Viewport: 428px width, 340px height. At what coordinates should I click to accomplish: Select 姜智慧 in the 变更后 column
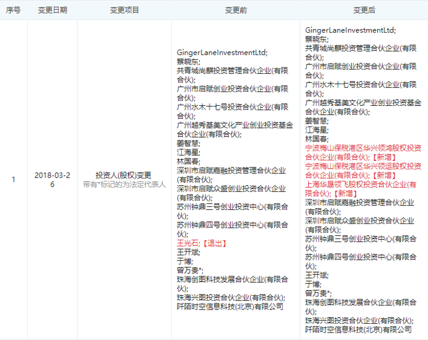point(316,121)
